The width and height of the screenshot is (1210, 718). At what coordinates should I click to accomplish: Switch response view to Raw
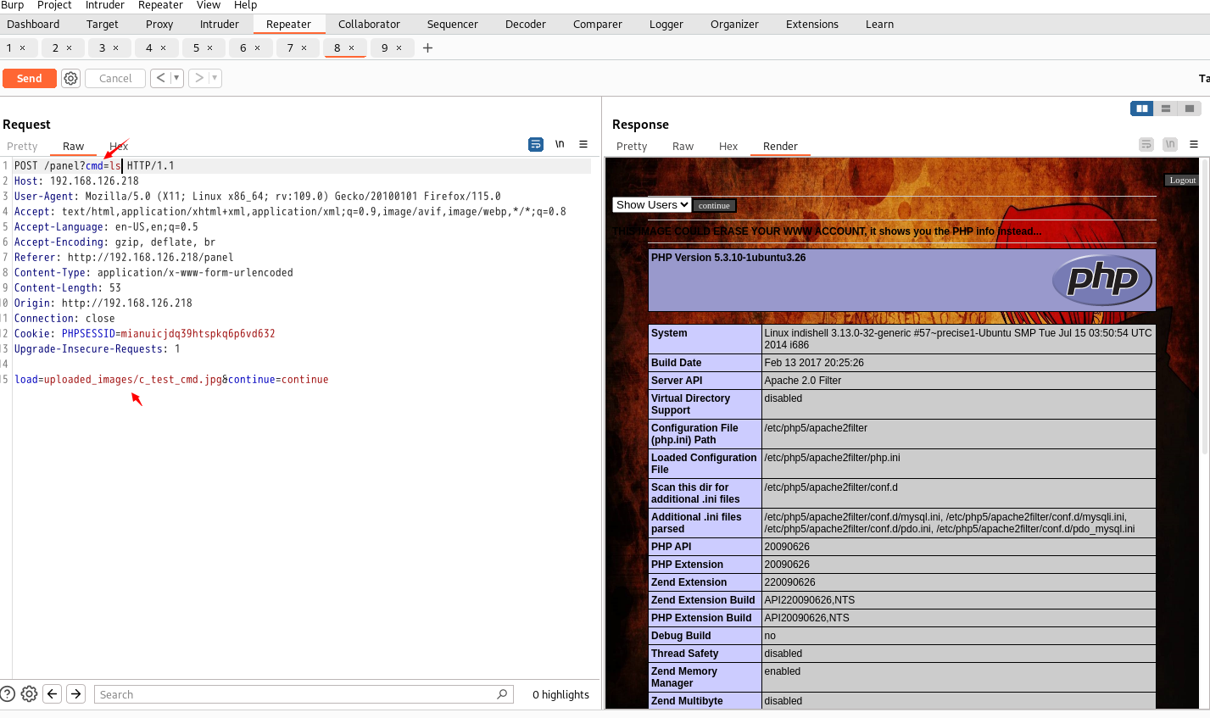click(x=683, y=146)
